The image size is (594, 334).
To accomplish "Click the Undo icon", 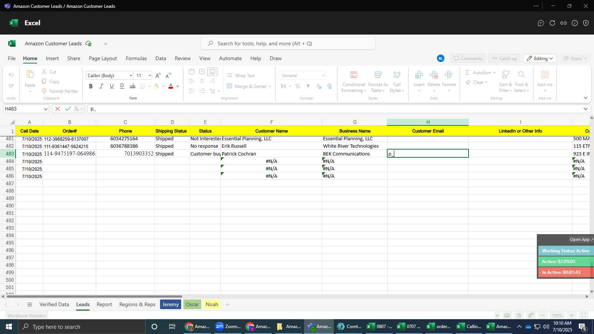I will pos(11,75).
